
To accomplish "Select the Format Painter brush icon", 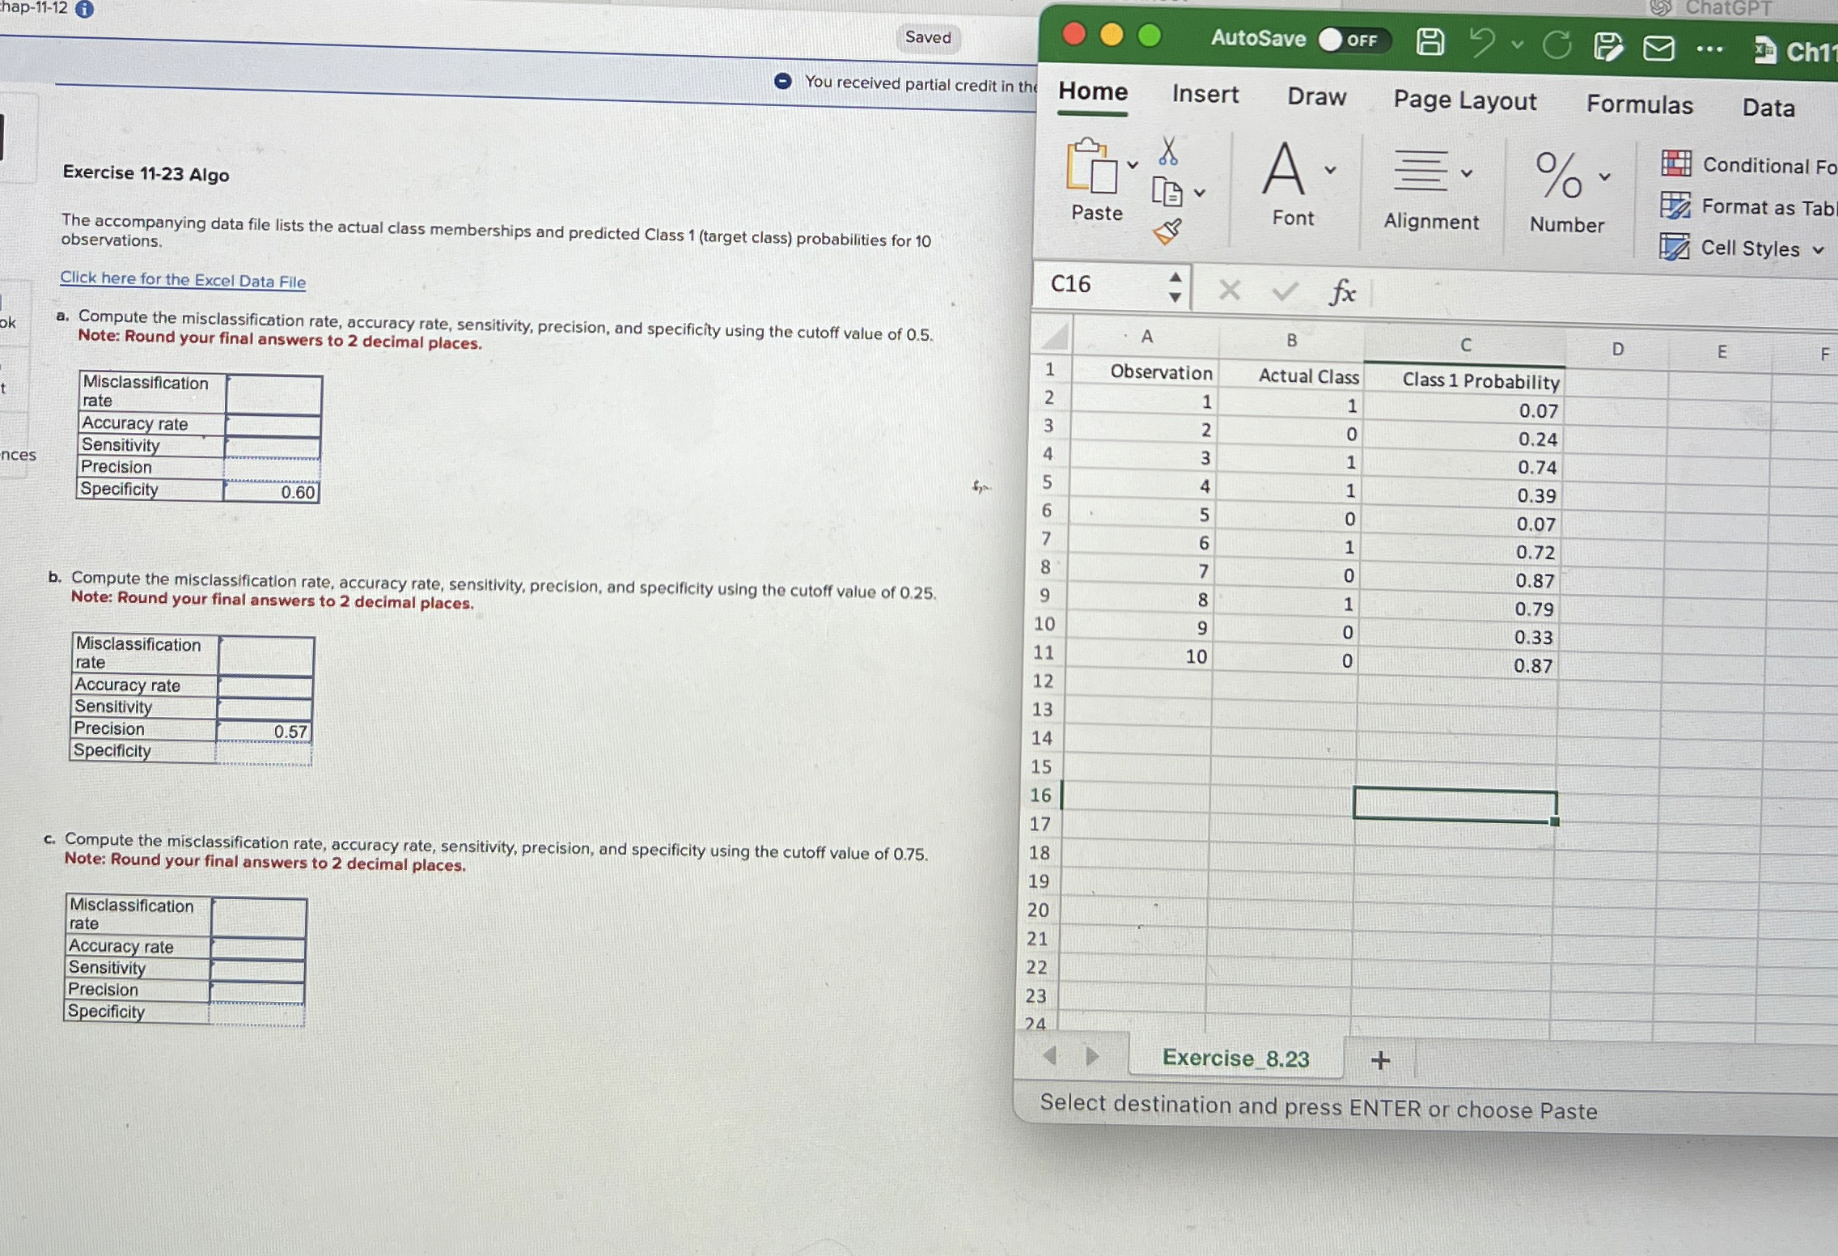I will pyautogui.click(x=1167, y=232).
